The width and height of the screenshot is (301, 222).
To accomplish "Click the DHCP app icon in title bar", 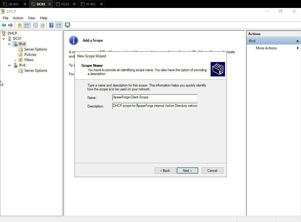I will coord(3,11).
